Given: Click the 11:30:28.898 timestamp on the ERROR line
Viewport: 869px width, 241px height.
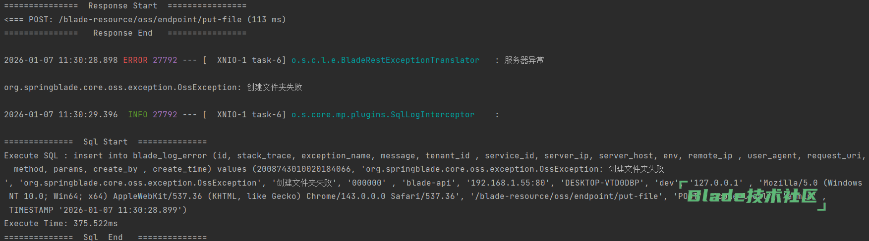Looking at the screenshot, I should click(x=88, y=60).
